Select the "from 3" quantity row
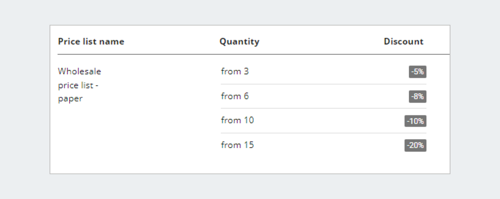The width and height of the screenshot is (500, 199). (x=323, y=72)
